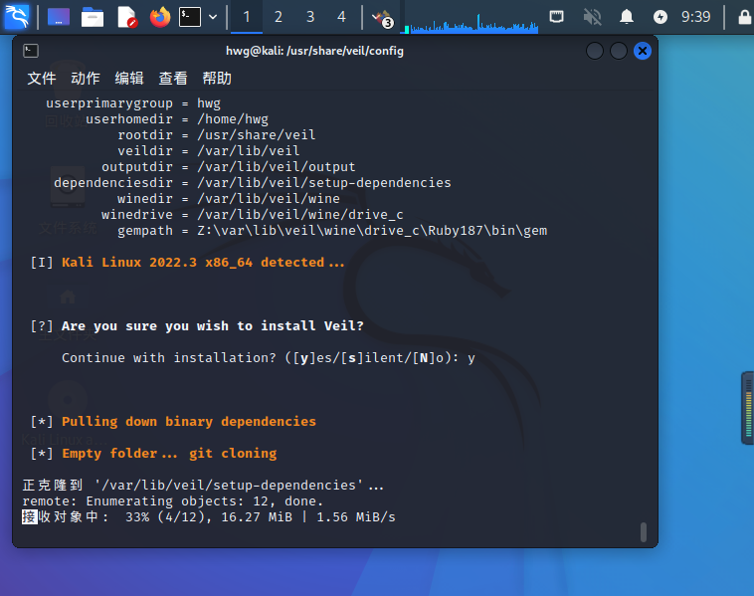Open the 帮助 menu
The height and width of the screenshot is (596, 754).
coord(217,78)
